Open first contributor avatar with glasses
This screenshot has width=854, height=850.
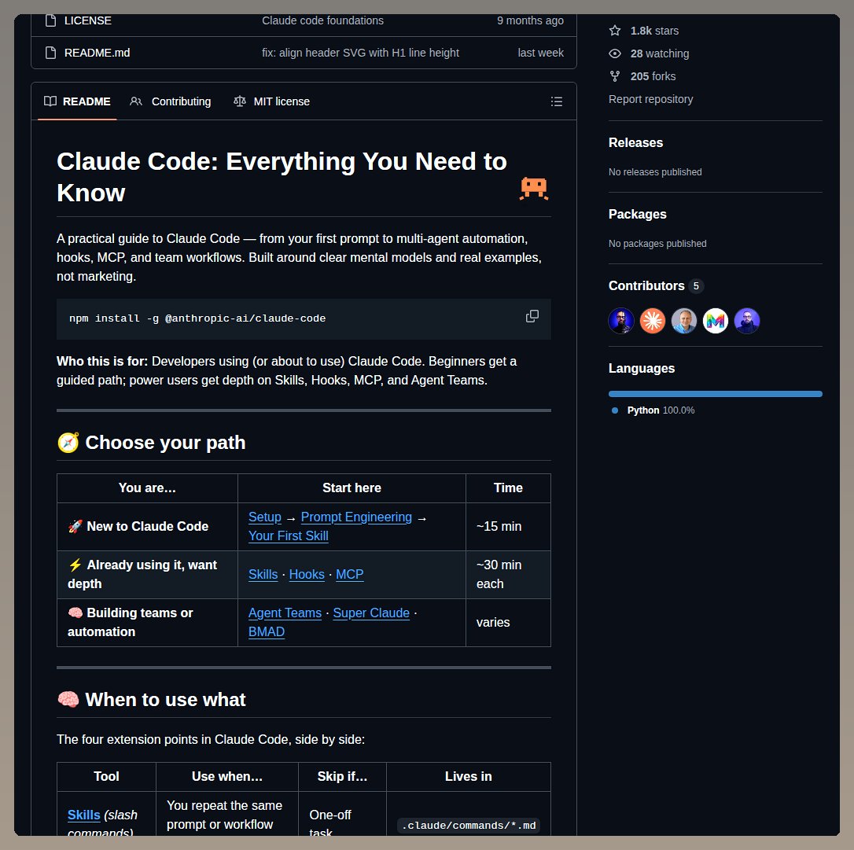pos(621,321)
